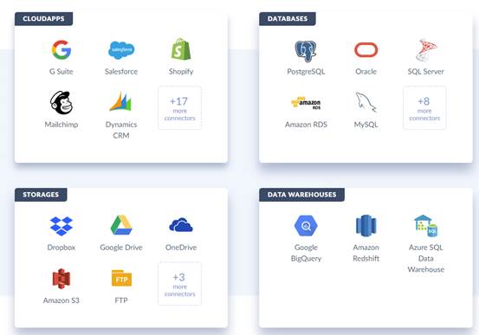Image resolution: width=479 pixels, height=335 pixels.
Task: Click the 'FTP' text label
Action: pos(121,300)
